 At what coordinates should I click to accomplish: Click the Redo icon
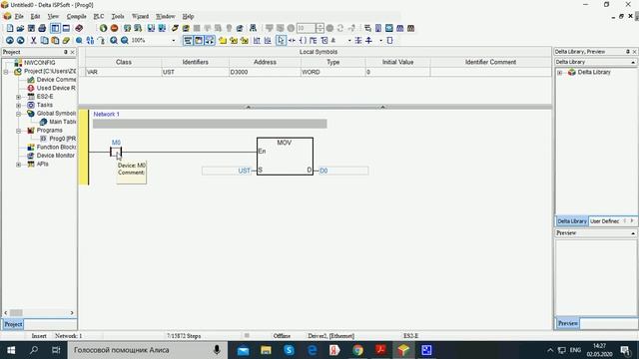click(x=20, y=40)
